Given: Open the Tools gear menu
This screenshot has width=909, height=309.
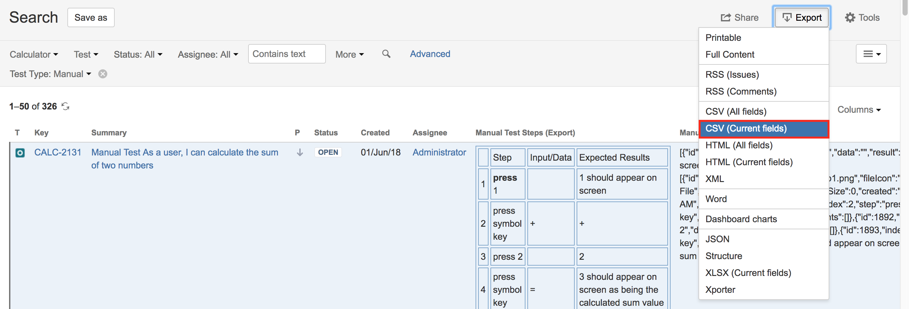Looking at the screenshot, I should (862, 17).
